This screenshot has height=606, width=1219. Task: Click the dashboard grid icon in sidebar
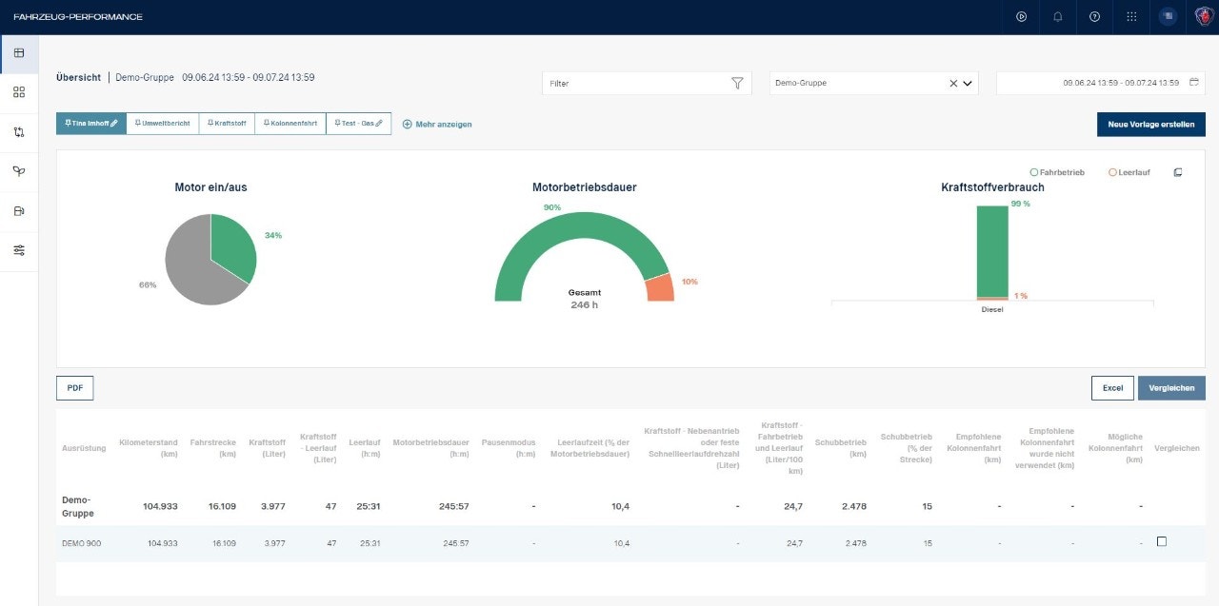[19, 92]
